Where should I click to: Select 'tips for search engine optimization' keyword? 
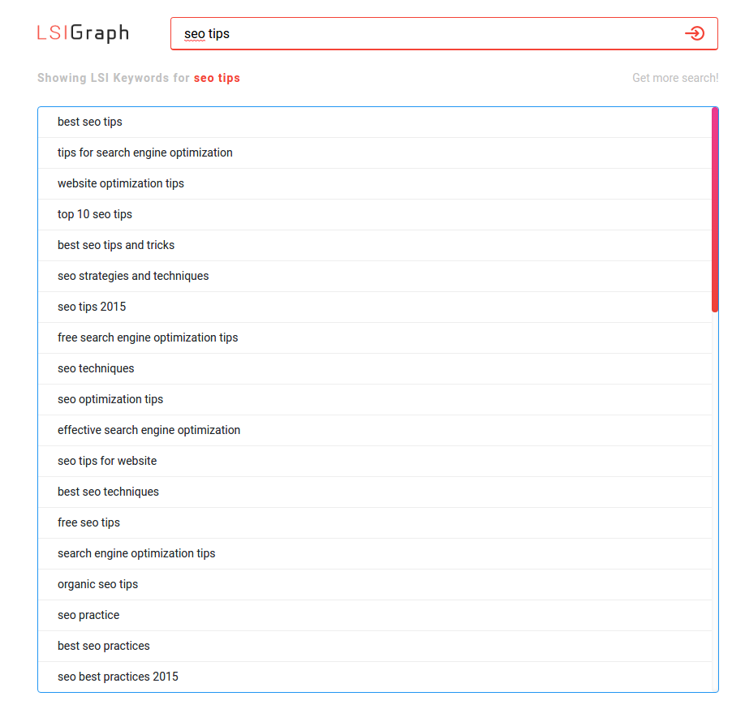(x=145, y=153)
